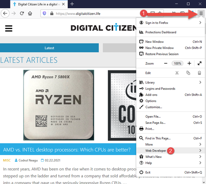Viewport: 206px width, 184px height.
Task: Click the Paste clipboard icon
Action: [199, 73]
